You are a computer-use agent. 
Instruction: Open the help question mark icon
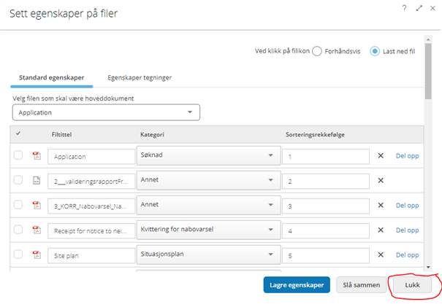[404, 9]
